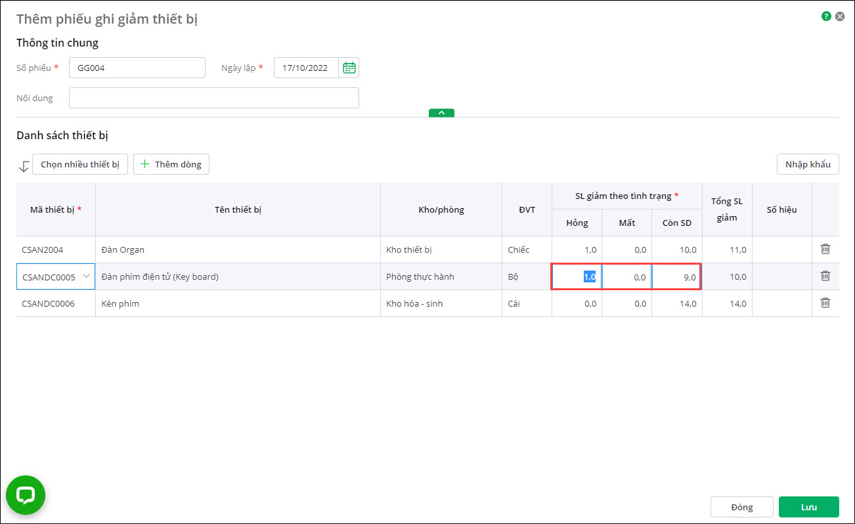Click the Chọn nhiều thiết bị button

[80, 164]
